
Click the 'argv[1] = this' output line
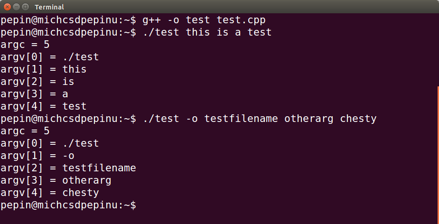43,69
